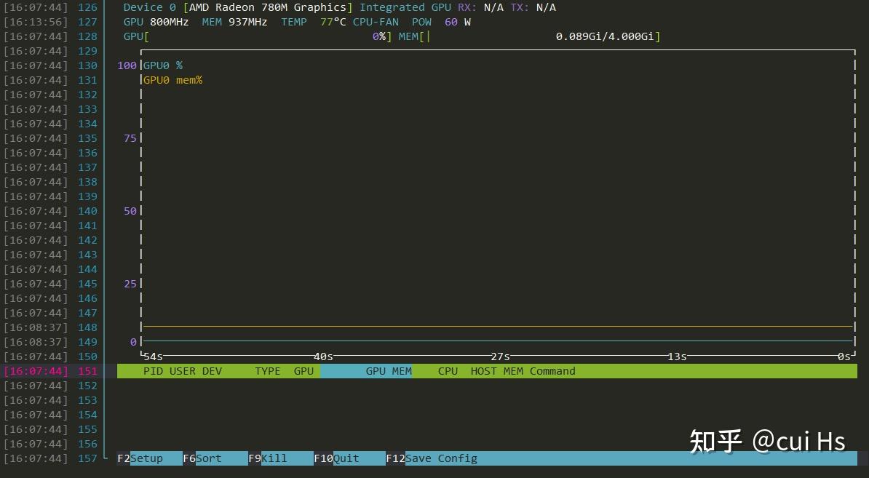Sort by PID column header

(x=153, y=371)
